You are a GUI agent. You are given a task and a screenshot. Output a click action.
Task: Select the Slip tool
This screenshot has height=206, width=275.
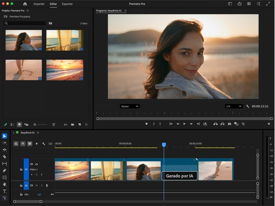click(4, 164)
